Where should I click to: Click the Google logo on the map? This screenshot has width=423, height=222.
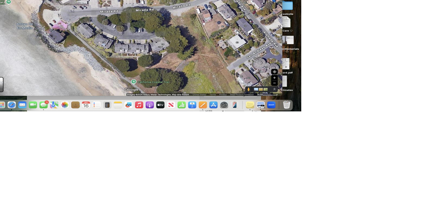(x=131, y=89)
